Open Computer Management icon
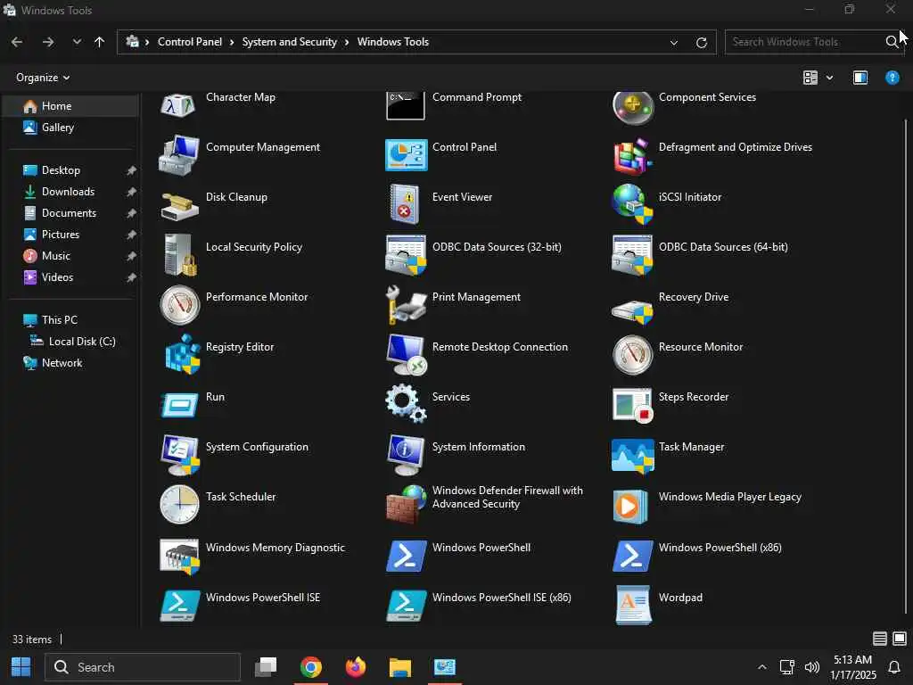 click(x=179, y=155)
